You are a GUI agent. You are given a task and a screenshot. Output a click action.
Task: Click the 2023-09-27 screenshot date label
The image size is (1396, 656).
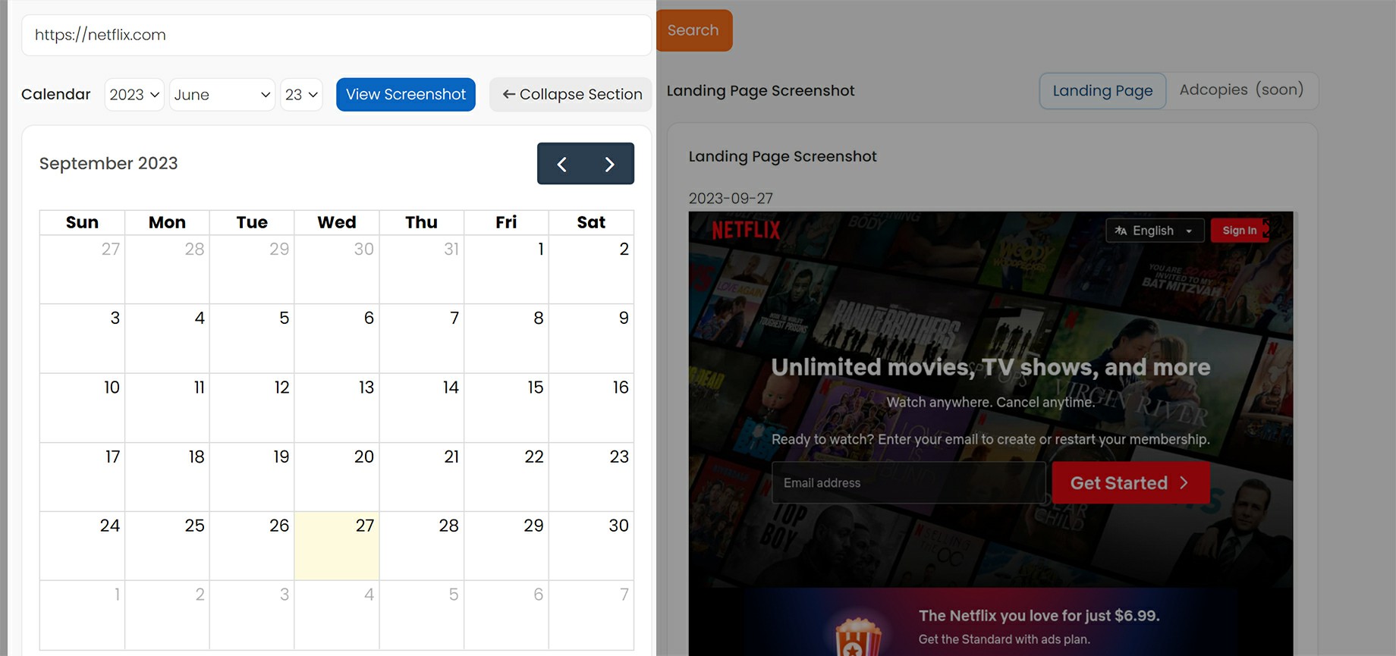tap(731, 199)
